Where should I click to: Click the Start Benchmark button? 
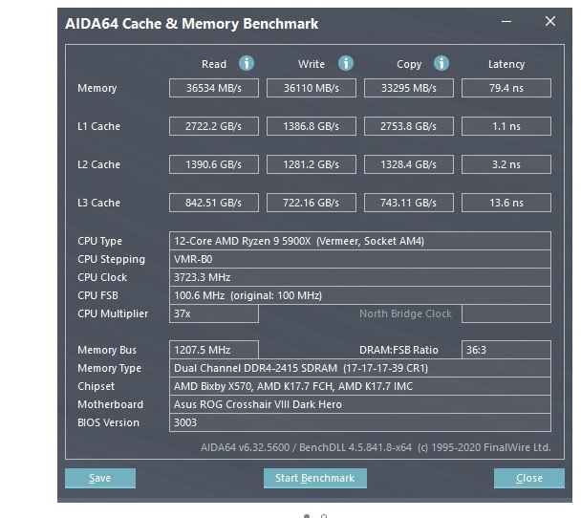coord(314,478)
